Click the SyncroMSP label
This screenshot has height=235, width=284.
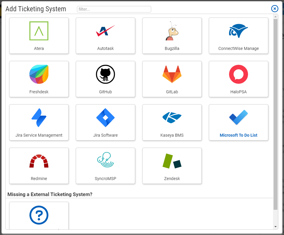[x=105, y=179]
